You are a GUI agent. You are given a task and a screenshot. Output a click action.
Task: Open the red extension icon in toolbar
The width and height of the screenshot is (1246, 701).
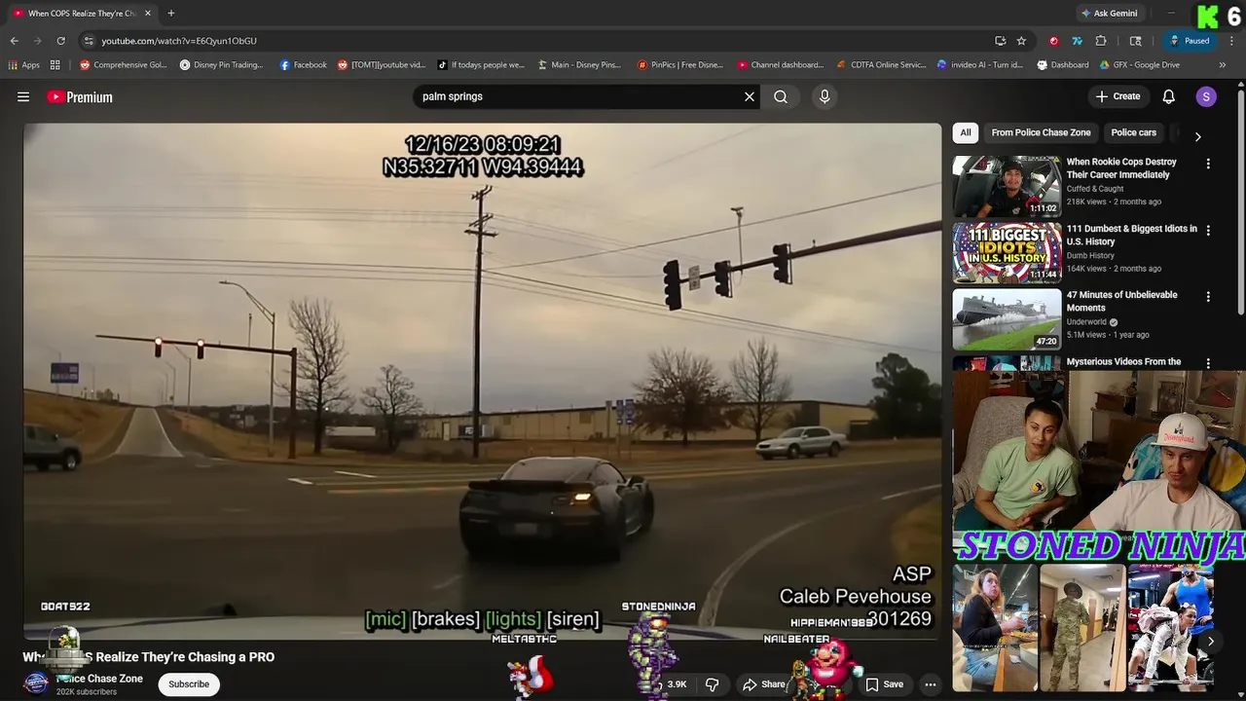[1054, 41]
